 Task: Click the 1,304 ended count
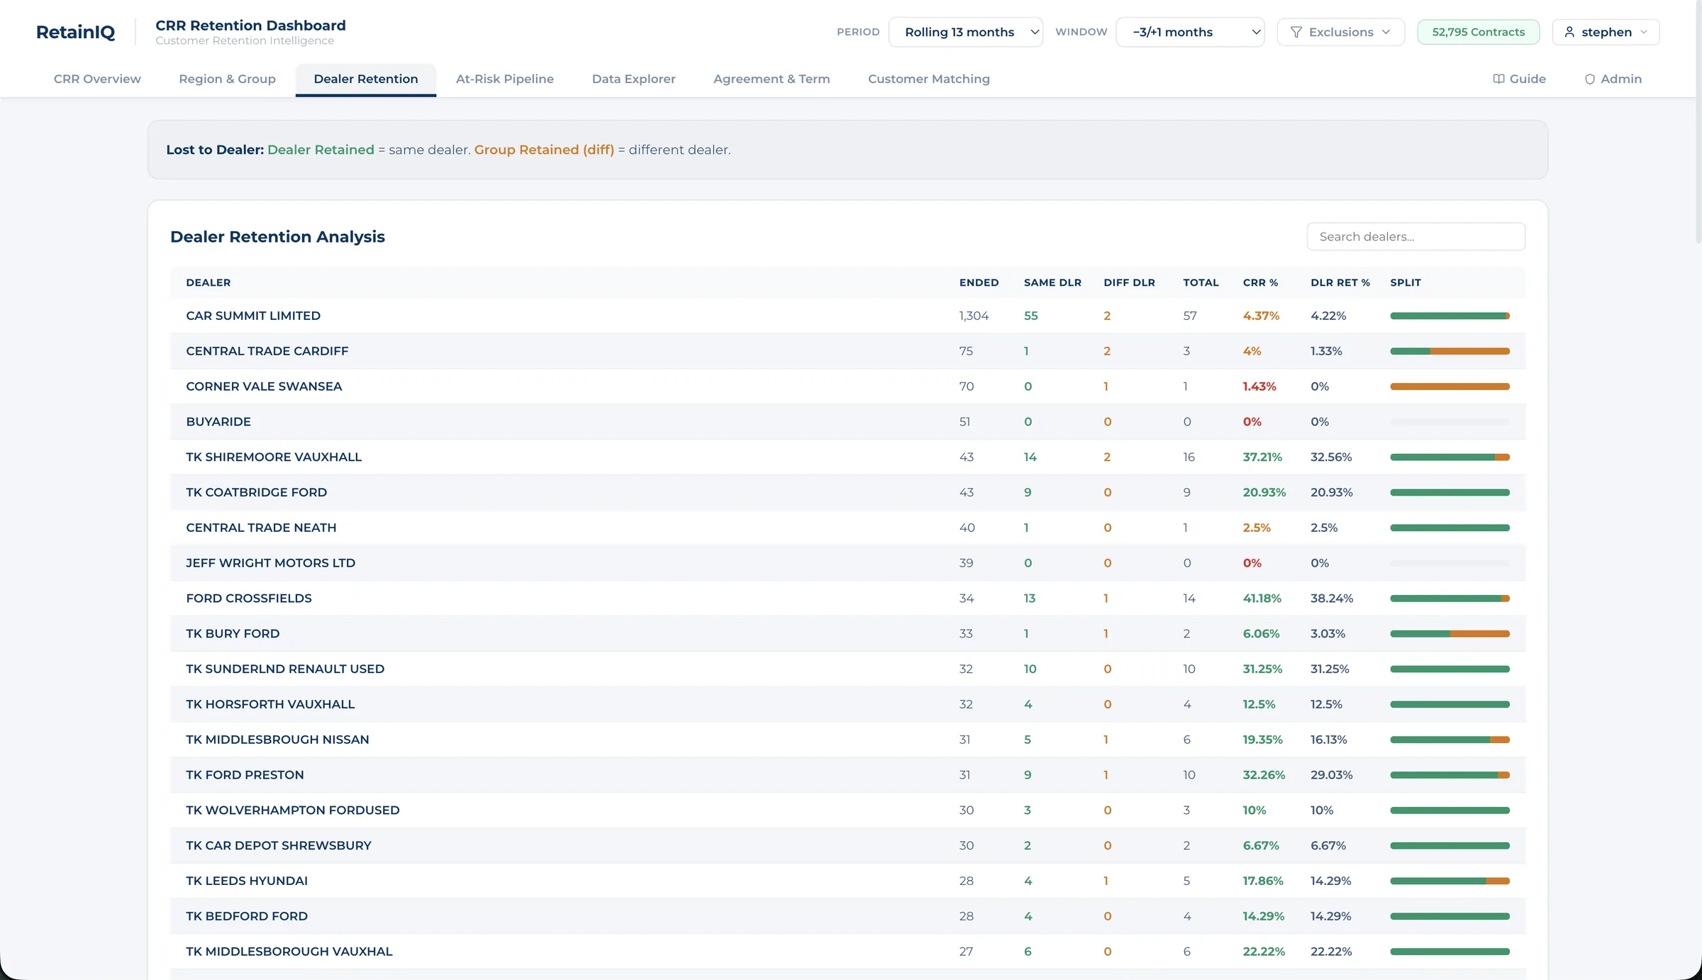[974, 316]
